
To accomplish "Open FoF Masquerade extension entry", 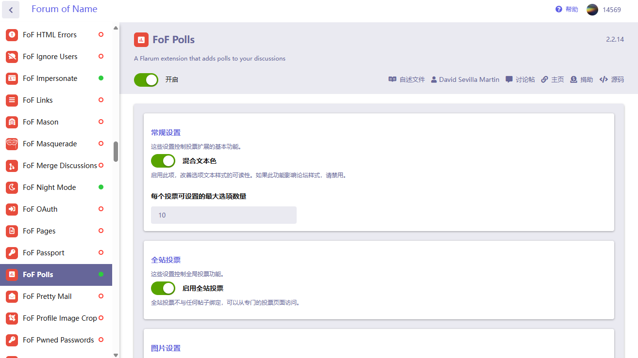I will (x=56, y=144).
